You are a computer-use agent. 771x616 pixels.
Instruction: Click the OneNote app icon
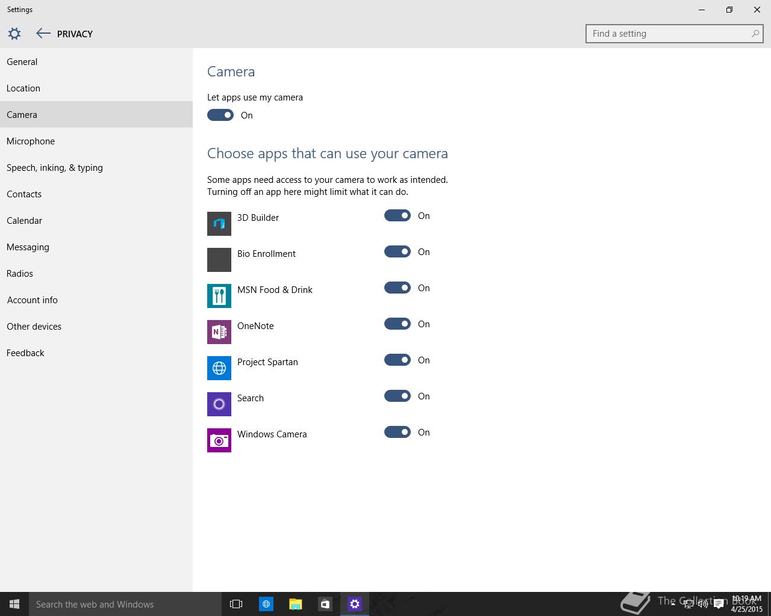coord(219,332)
